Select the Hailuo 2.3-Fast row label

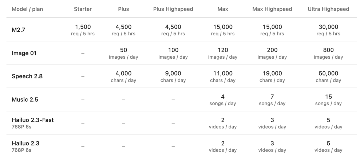click(x=32, y=120)
